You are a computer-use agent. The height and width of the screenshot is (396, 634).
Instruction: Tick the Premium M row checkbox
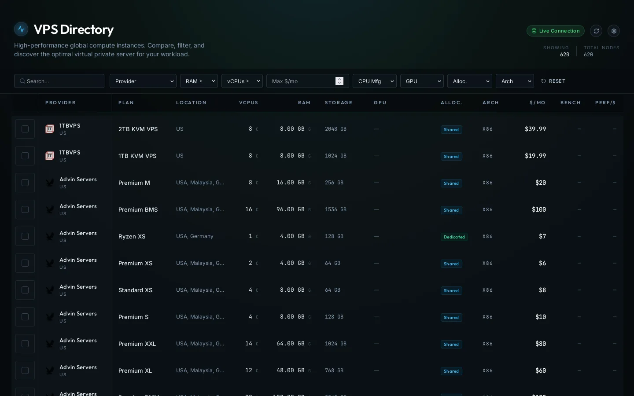click(25, 183)
